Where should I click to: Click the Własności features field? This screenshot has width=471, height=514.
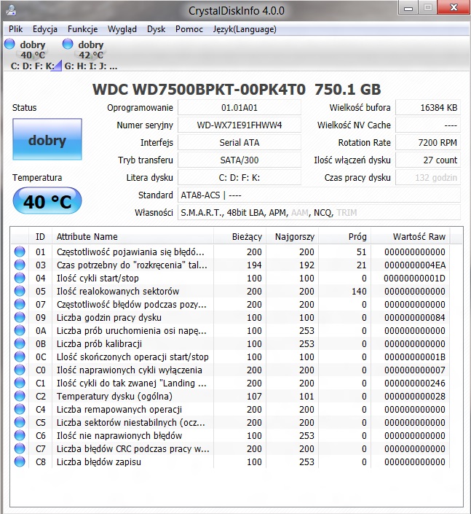[x=319, y=212]
